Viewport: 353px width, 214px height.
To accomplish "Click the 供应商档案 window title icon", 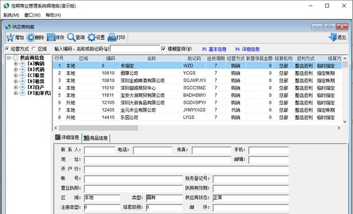I will click(8, 27).
